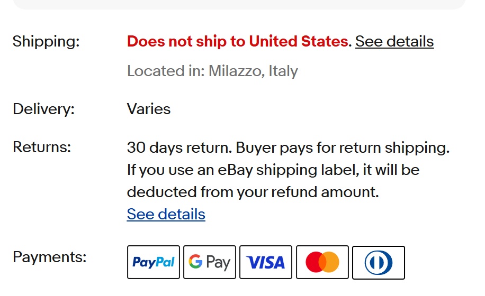Click the Returns: row label
Screen dimensions: 485x296
point(41,147)
